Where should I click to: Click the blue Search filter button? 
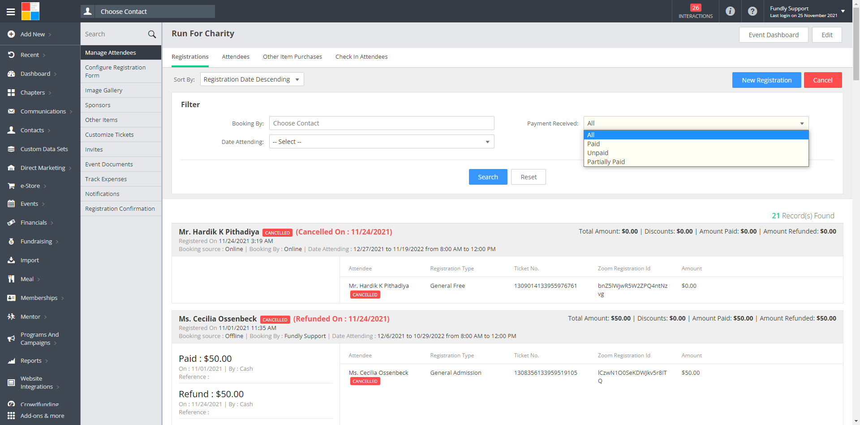(x=488, y=177)
